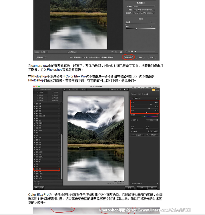The height and width of the screenshot is (215, 205).
Task: Click the X remove-filter icon in 色调对比 header
Action: (x=158, y=98)
